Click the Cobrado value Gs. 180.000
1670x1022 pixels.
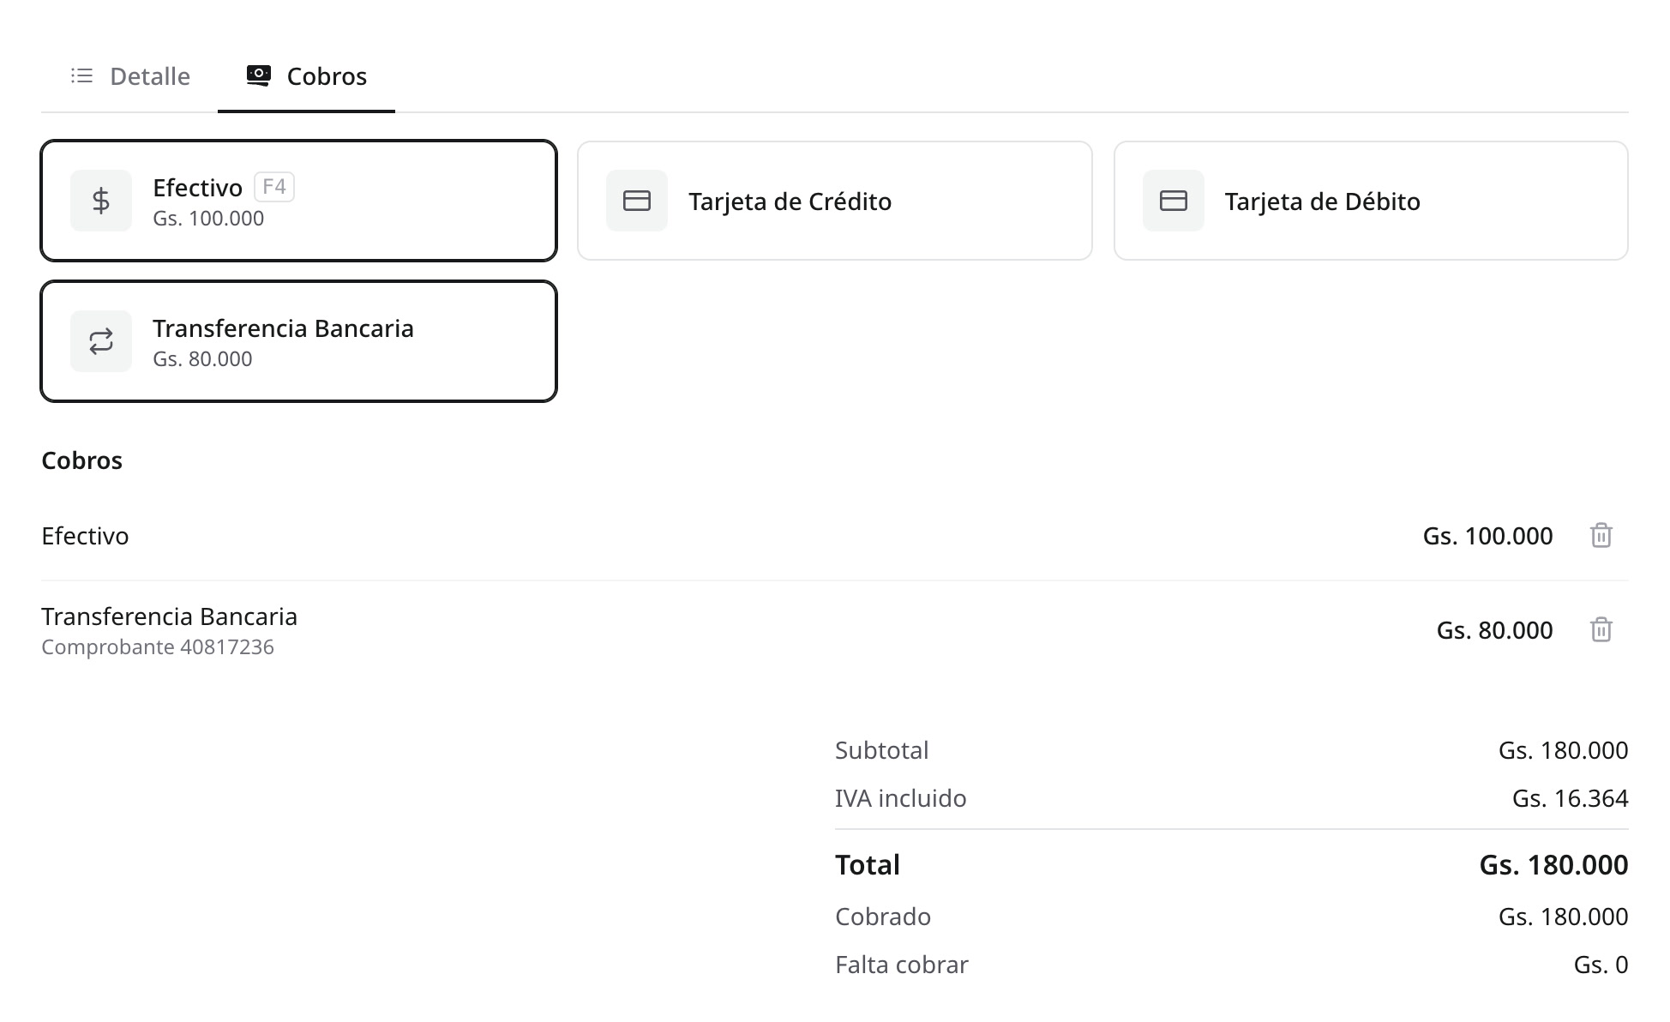[1564, 917]
